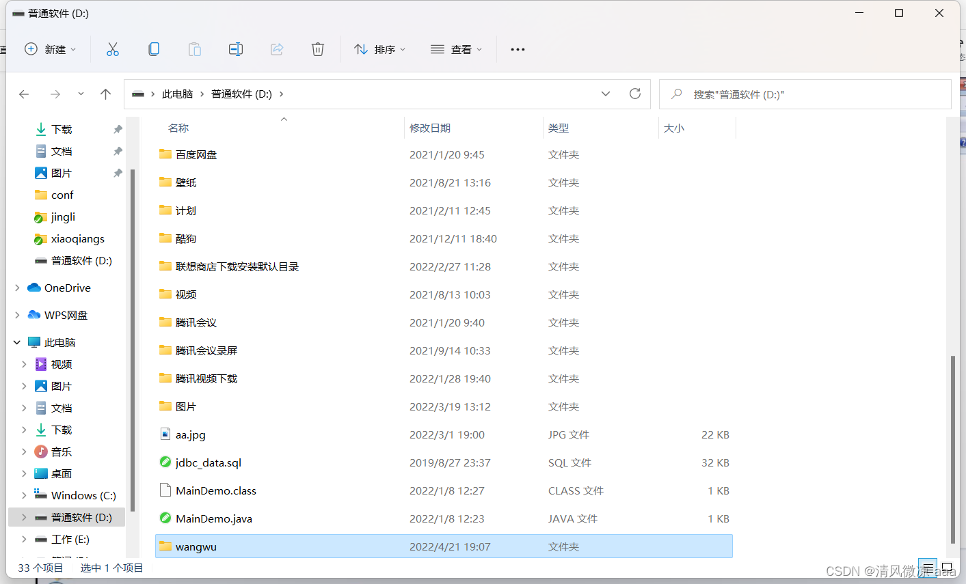Open the three-dot More options menu
The height and width of the screenshot is (584, 966).
pyautogui.click(x=518, y=49)
